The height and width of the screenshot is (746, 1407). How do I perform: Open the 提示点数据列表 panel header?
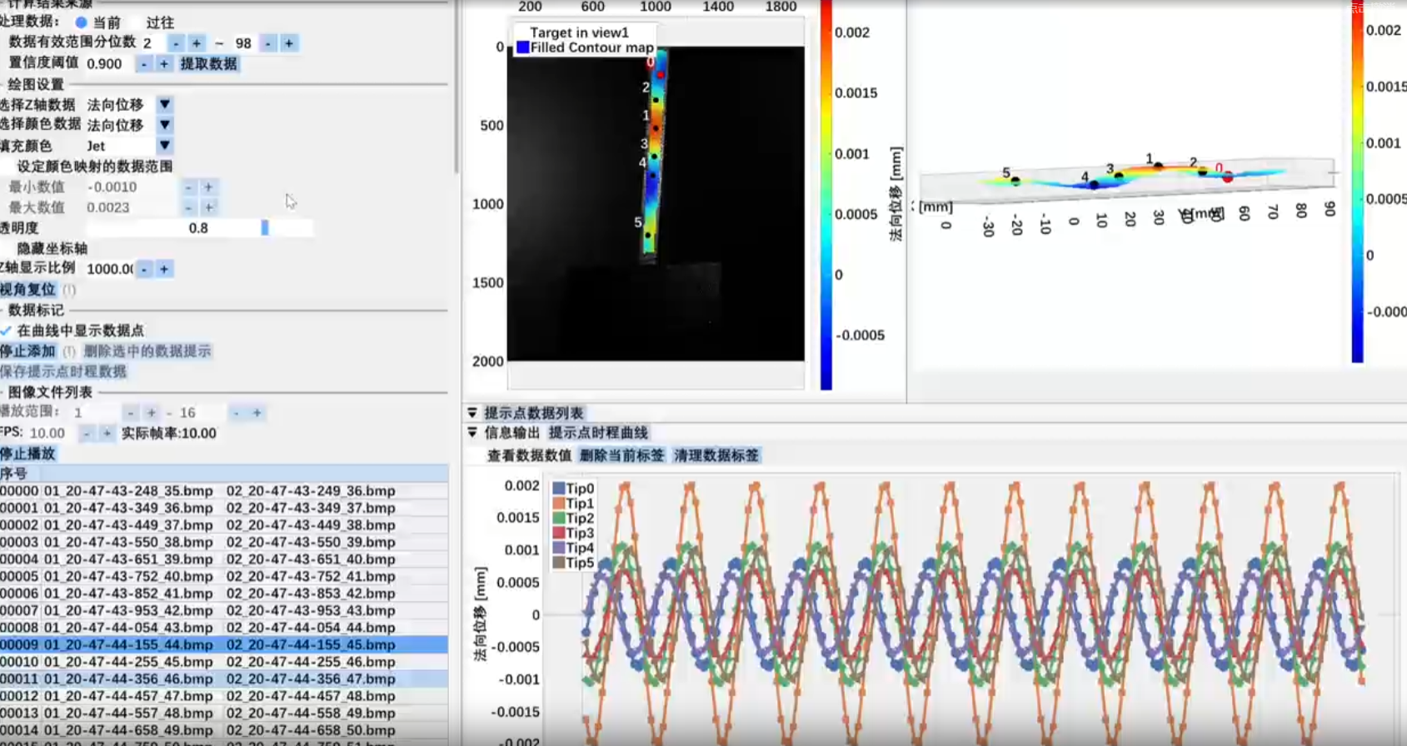coord(534,413)
